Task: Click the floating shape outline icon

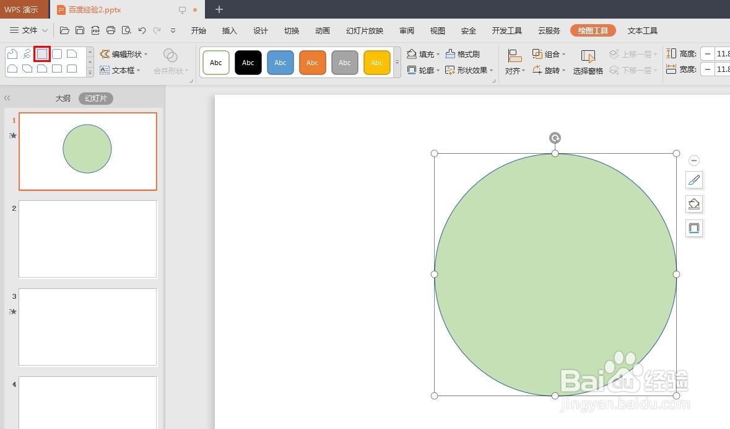Action: pyautogui.click(x=693, y=228)
